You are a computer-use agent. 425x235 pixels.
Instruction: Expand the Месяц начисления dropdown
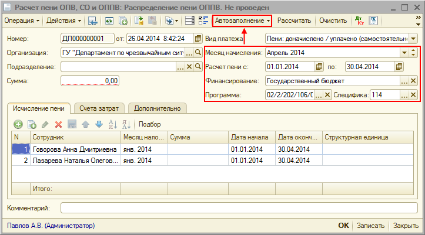405,52
